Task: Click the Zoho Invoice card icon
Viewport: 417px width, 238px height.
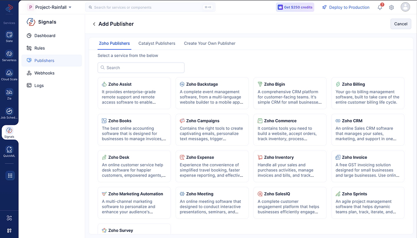Action: pos(338,157)
